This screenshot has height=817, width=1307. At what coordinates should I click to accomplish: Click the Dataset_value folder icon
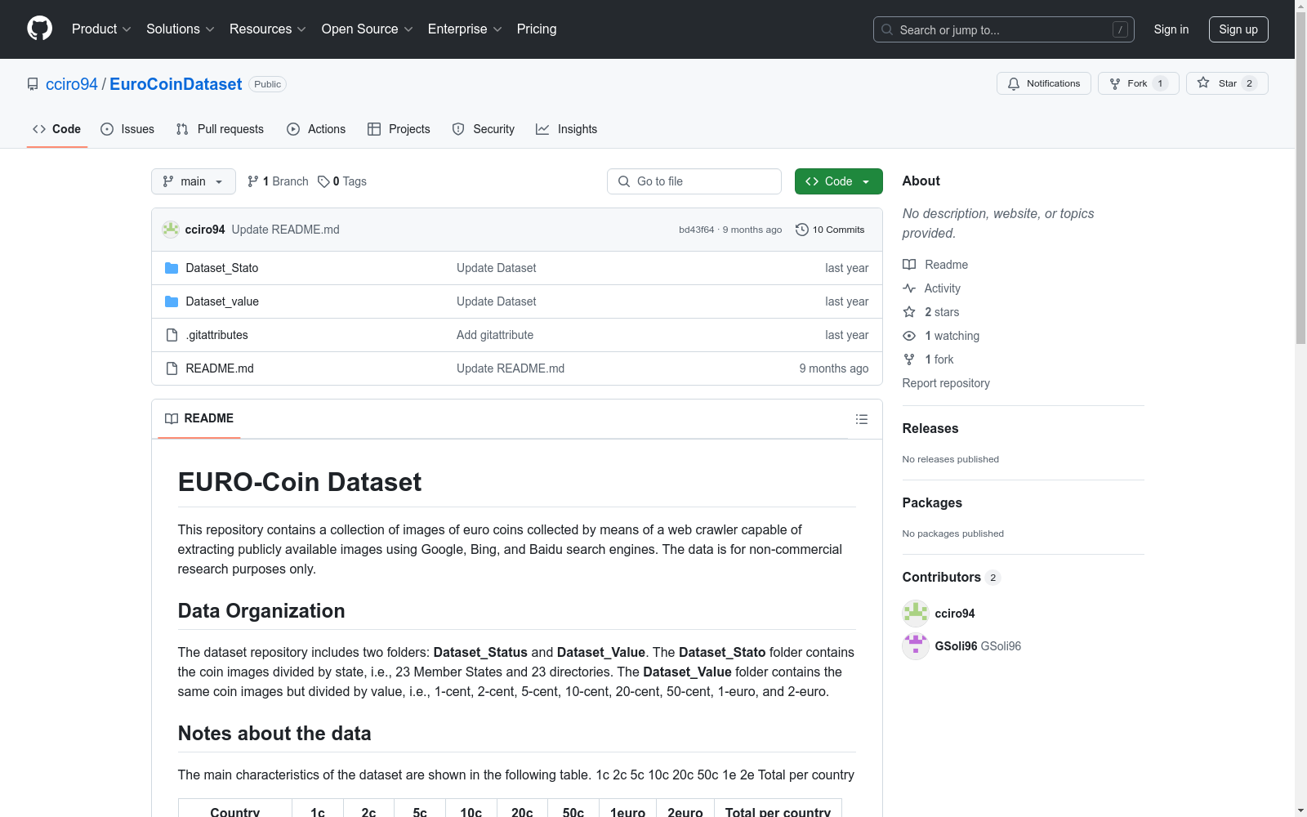point(172,301)
